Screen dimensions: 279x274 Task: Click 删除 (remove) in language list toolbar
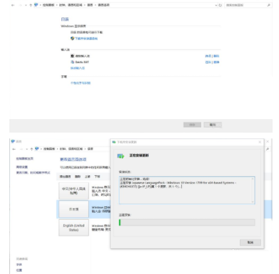tap(78, 176)
